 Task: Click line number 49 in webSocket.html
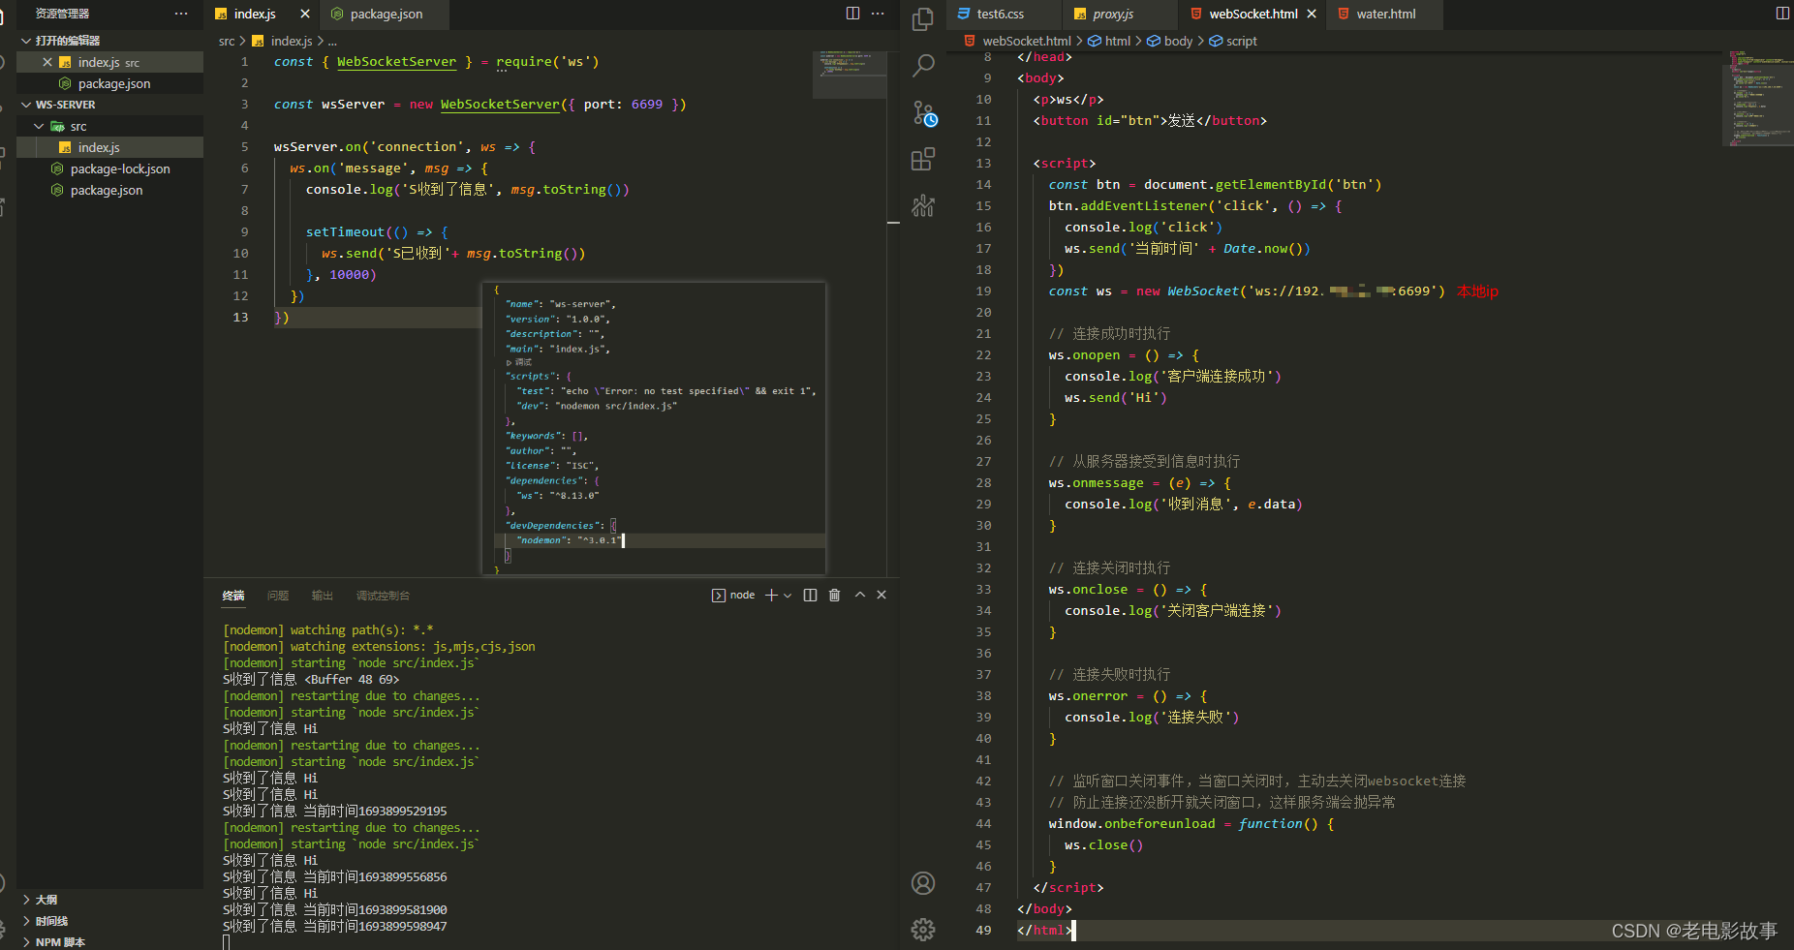click(x=983, y=931)
